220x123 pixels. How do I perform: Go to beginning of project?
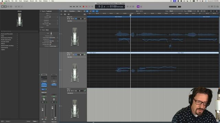(77, 6)
